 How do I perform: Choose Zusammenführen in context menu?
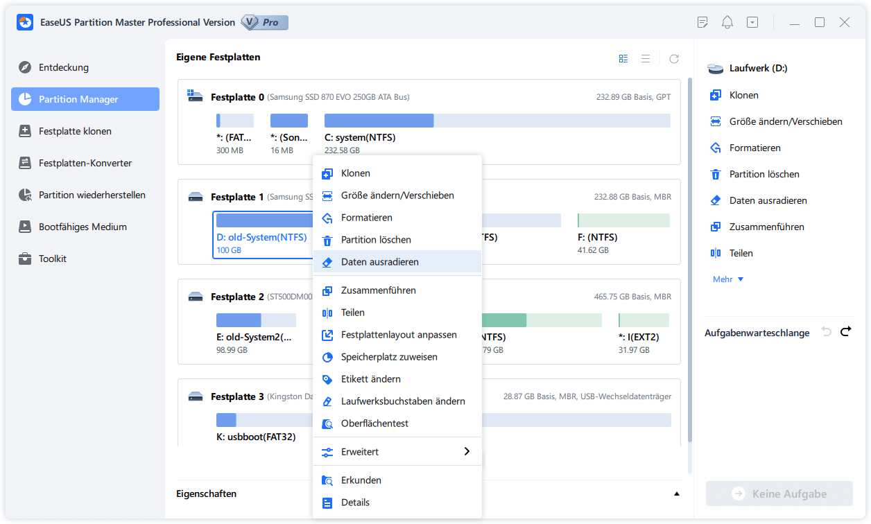397,290
